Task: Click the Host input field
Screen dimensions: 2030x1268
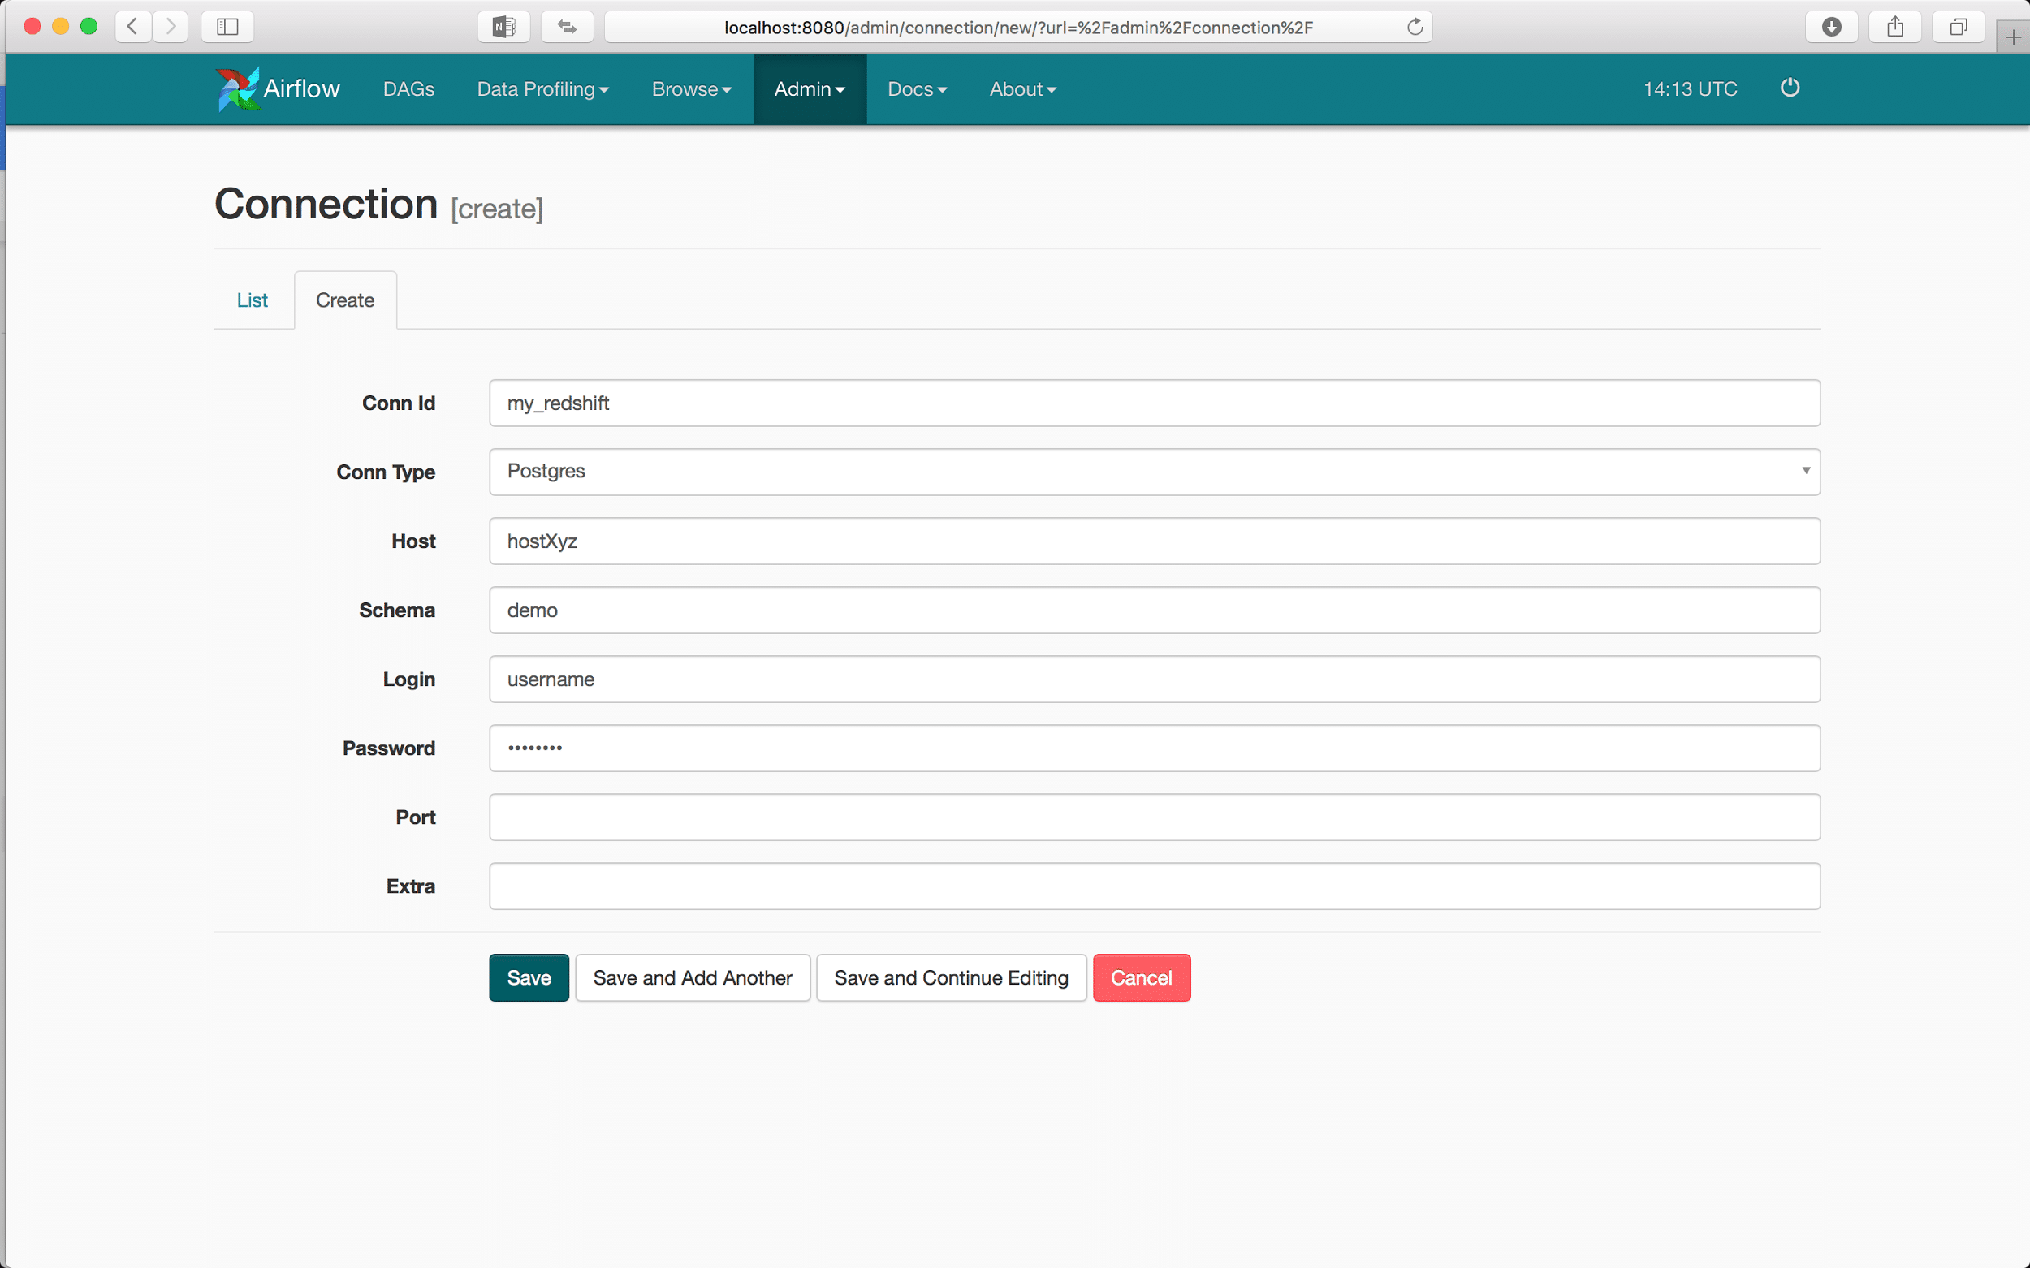Action: tap(1154, 541)
